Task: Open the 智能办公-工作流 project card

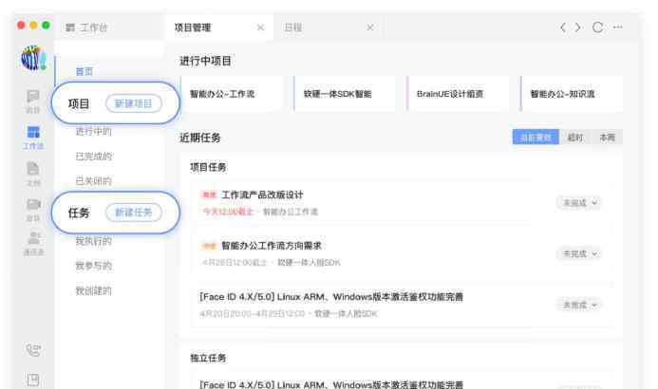Action: (232, 94)
